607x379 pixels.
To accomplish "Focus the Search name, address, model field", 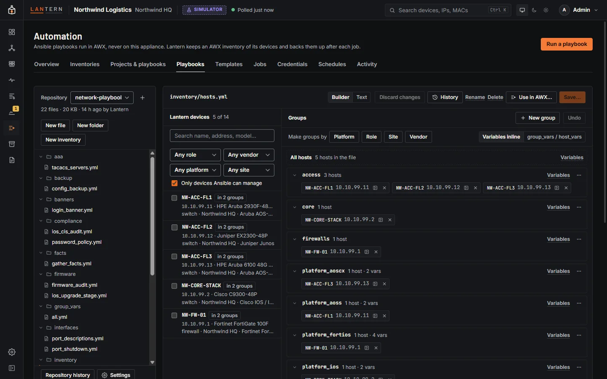I will 222,136.
